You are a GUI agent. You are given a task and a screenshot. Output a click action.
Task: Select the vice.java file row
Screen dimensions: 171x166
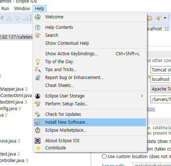tap(10, 141)
